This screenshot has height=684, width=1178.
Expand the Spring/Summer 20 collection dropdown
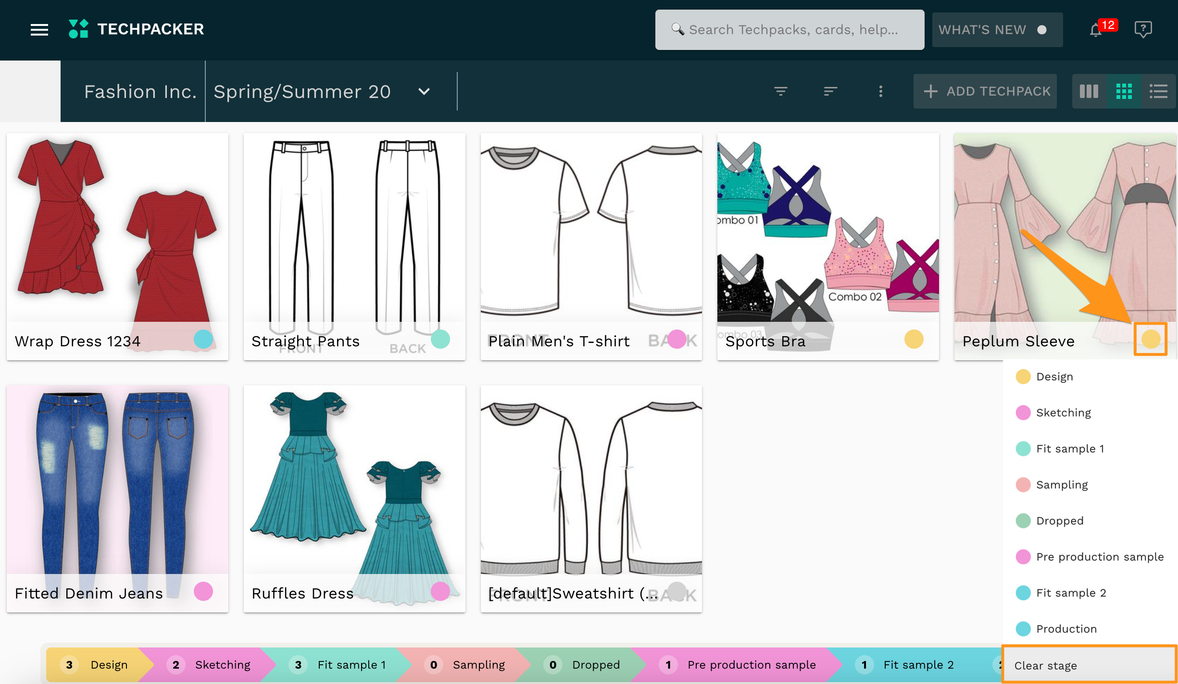point(424,91)
